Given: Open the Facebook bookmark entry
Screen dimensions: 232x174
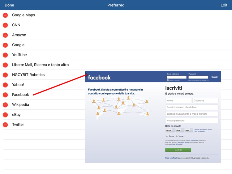Looking at the screenshot, I should coord(43,95).
